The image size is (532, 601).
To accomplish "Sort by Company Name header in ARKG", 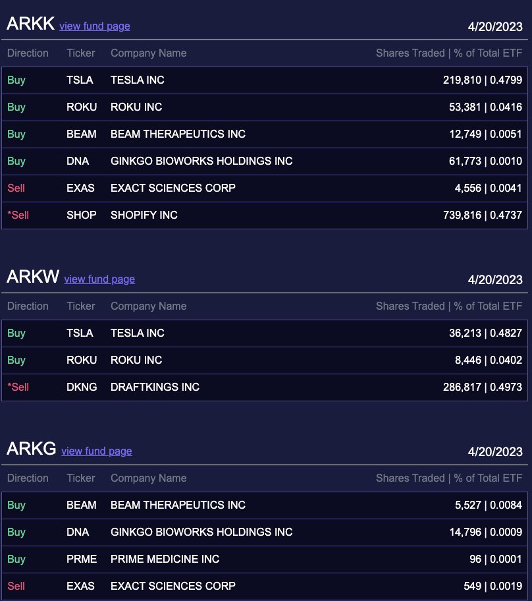I will [x=148, y=478].
